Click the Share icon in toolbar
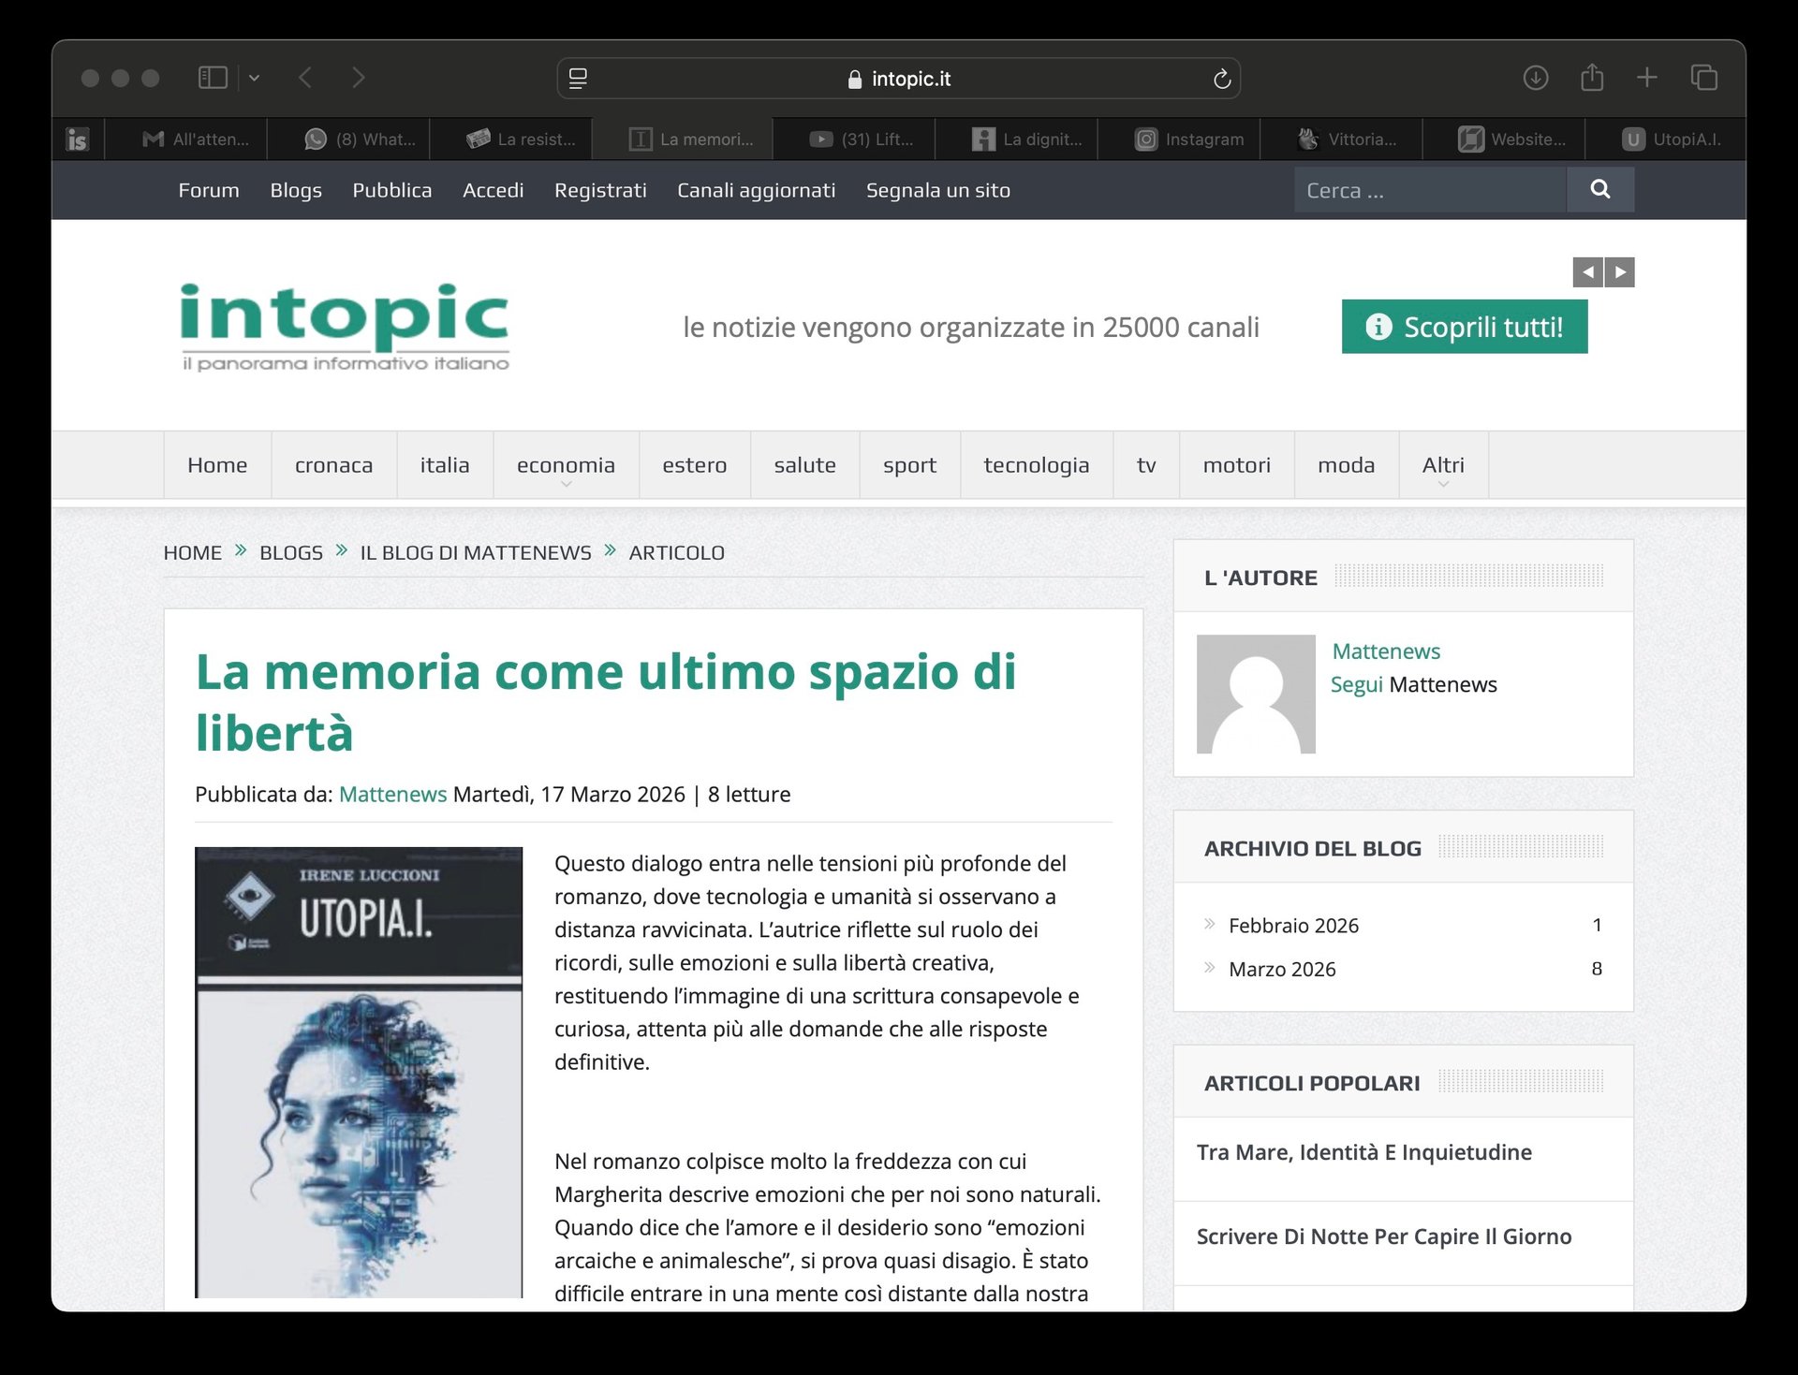This screenshot has width=1798, height=1375. [x=1592, y=78]
